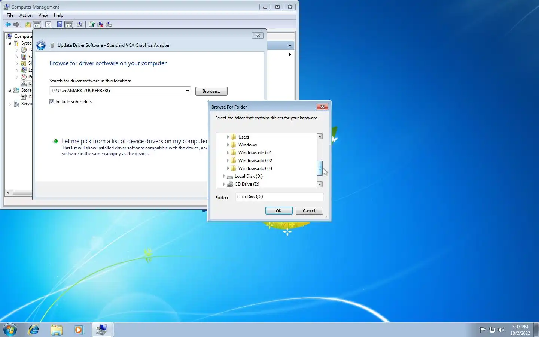Expand the Windows folder node
The image size is (539, 337).
point(228,145)
